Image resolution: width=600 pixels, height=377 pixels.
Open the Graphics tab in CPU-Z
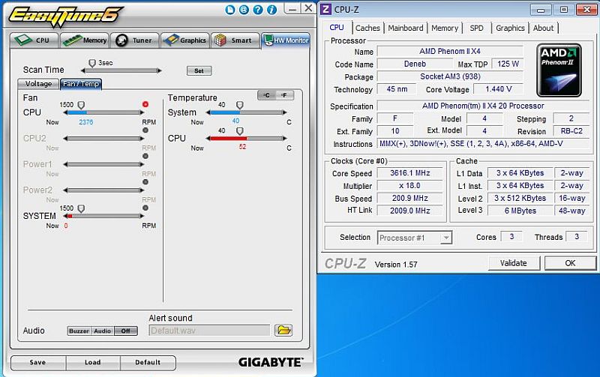pyautogui.click(x=510, y=28)
